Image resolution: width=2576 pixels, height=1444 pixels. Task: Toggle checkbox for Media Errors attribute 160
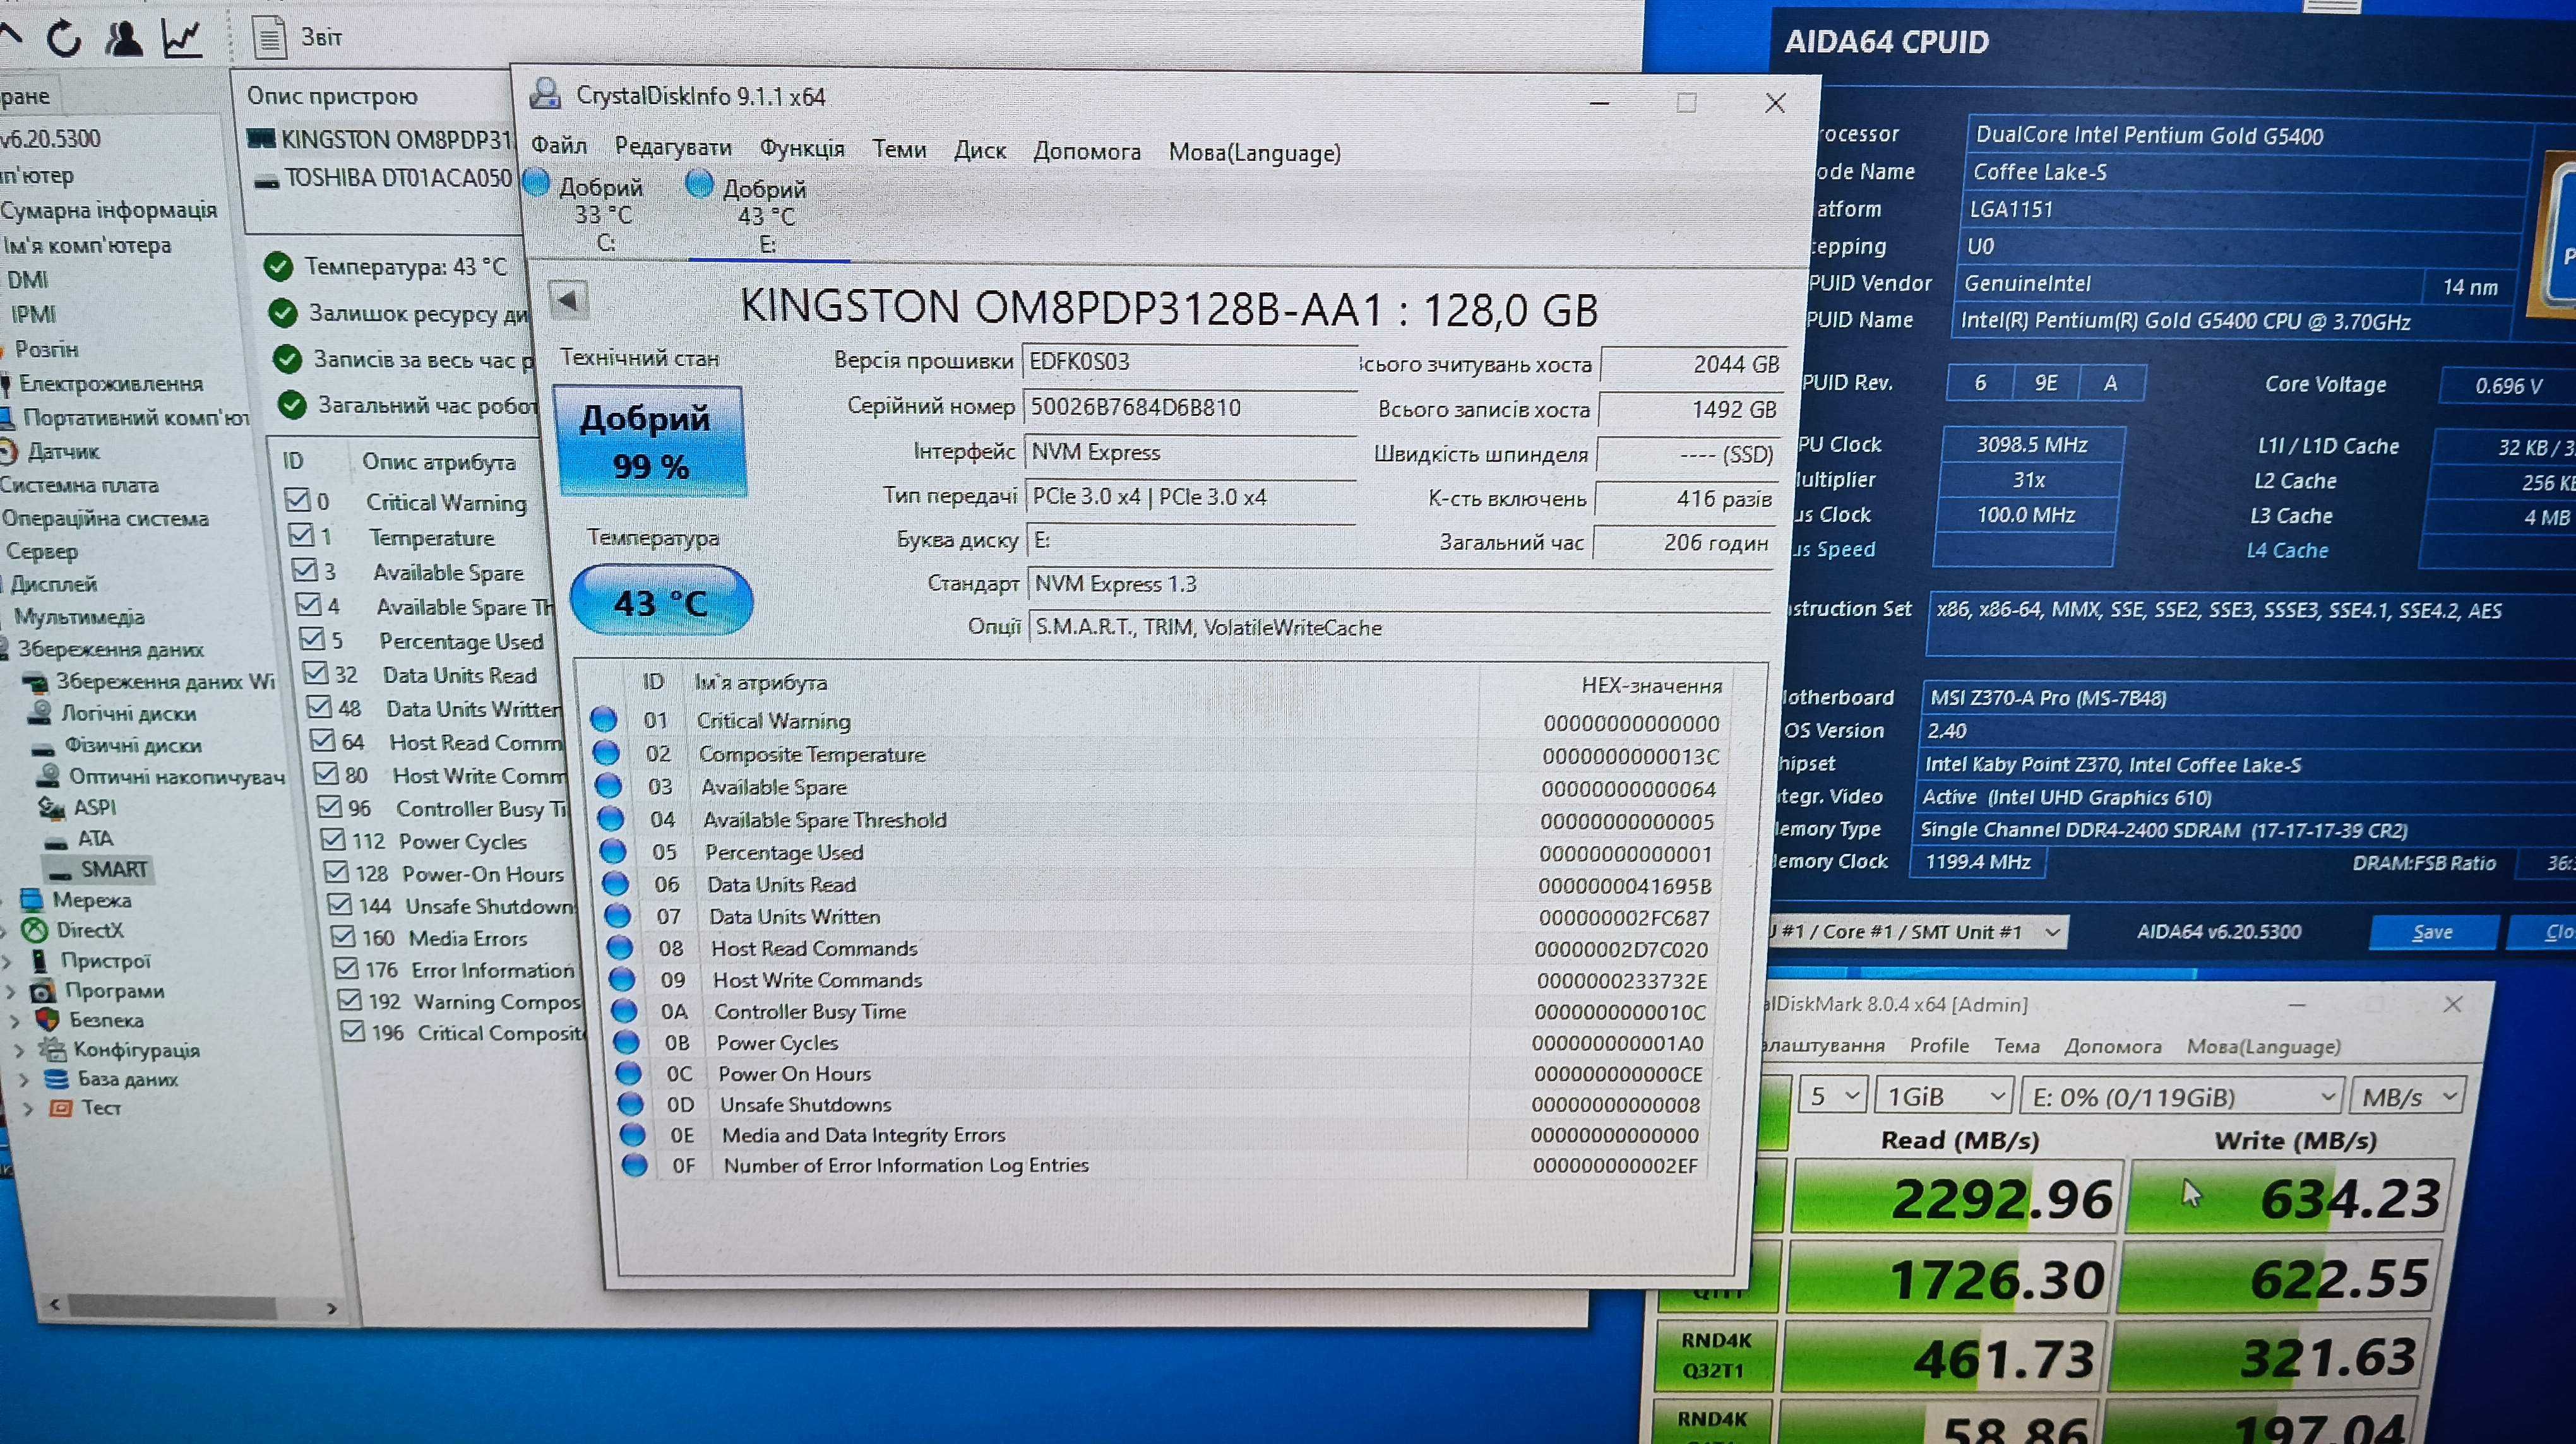tap(342, 937)
